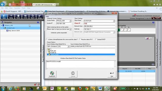This screenshot has width=162, height=91.
Task: Click the status box horizontal scrollbar right arrow
Action: tap(113, 69)
